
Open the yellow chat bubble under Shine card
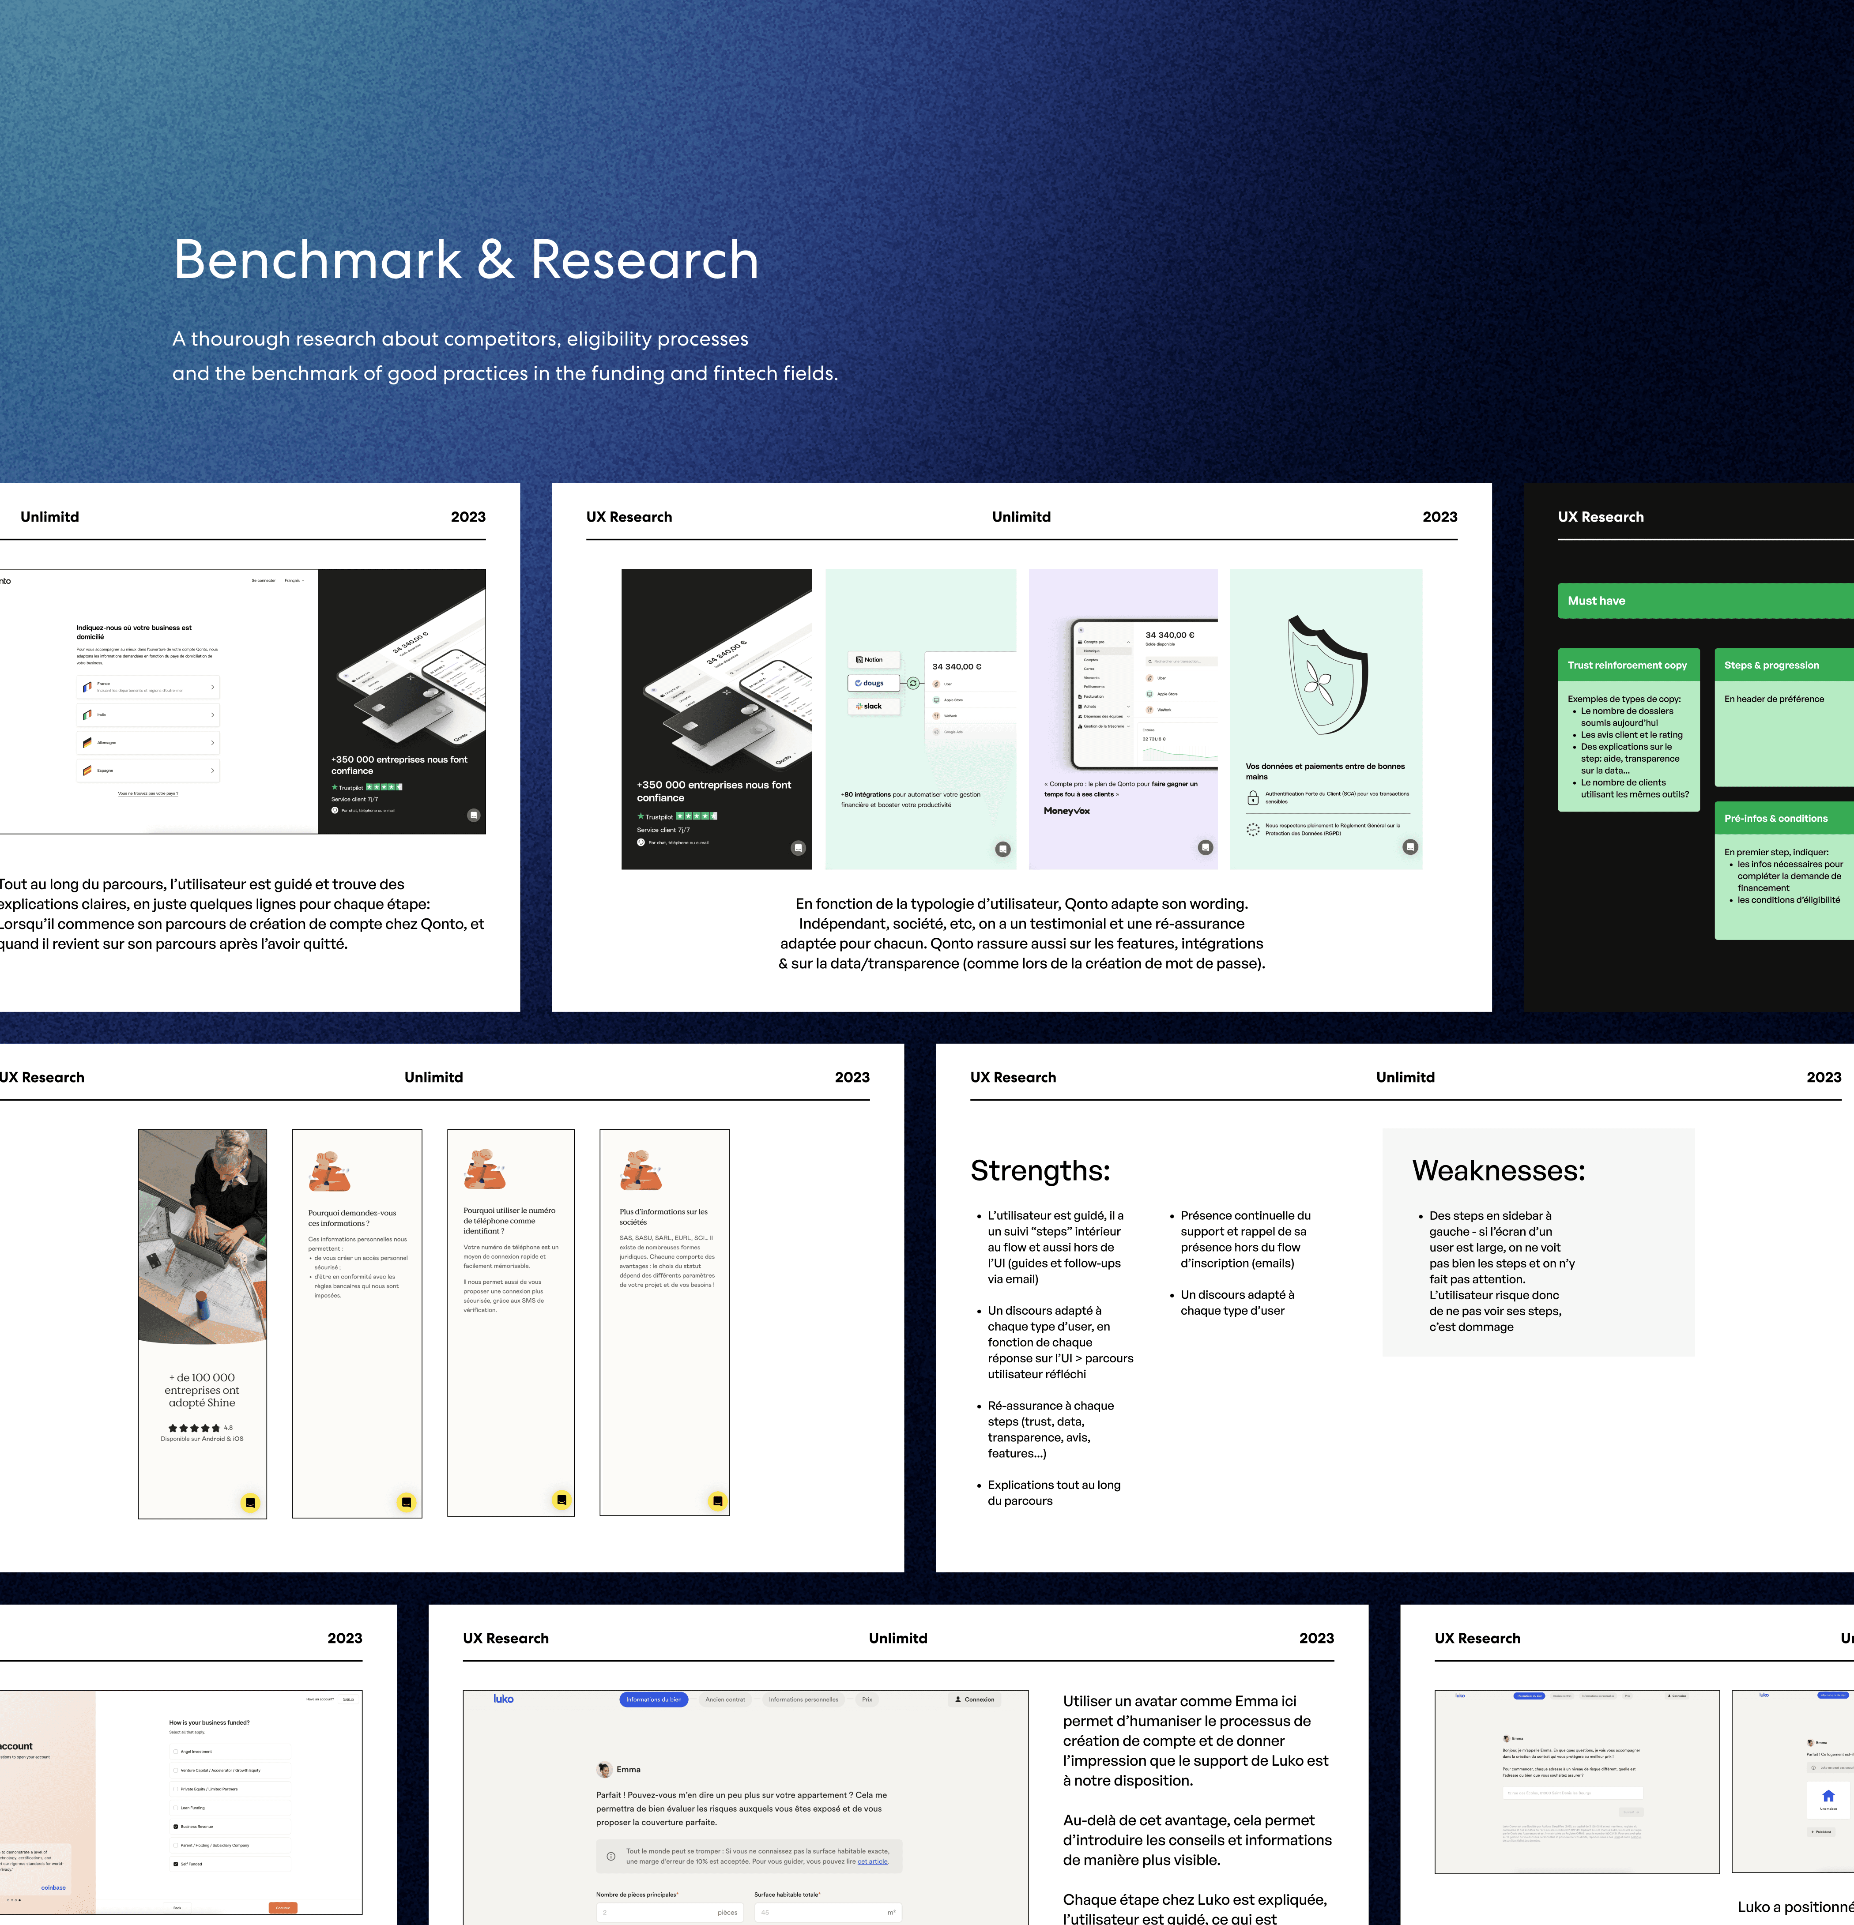coord(251,1503)
